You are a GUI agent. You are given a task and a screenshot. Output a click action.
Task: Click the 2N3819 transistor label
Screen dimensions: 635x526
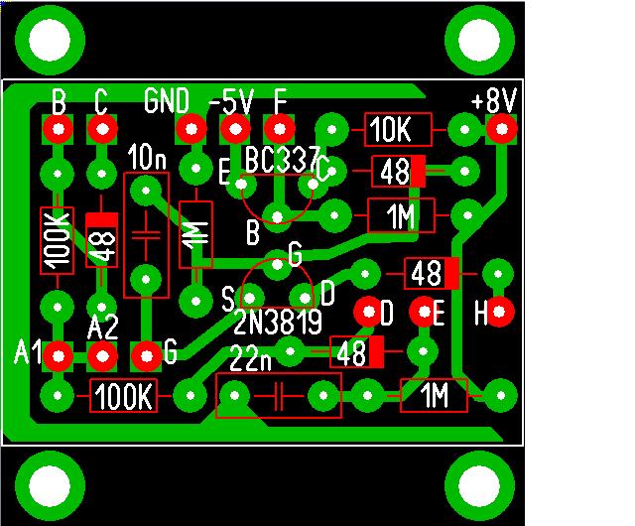tap(278, 323)
